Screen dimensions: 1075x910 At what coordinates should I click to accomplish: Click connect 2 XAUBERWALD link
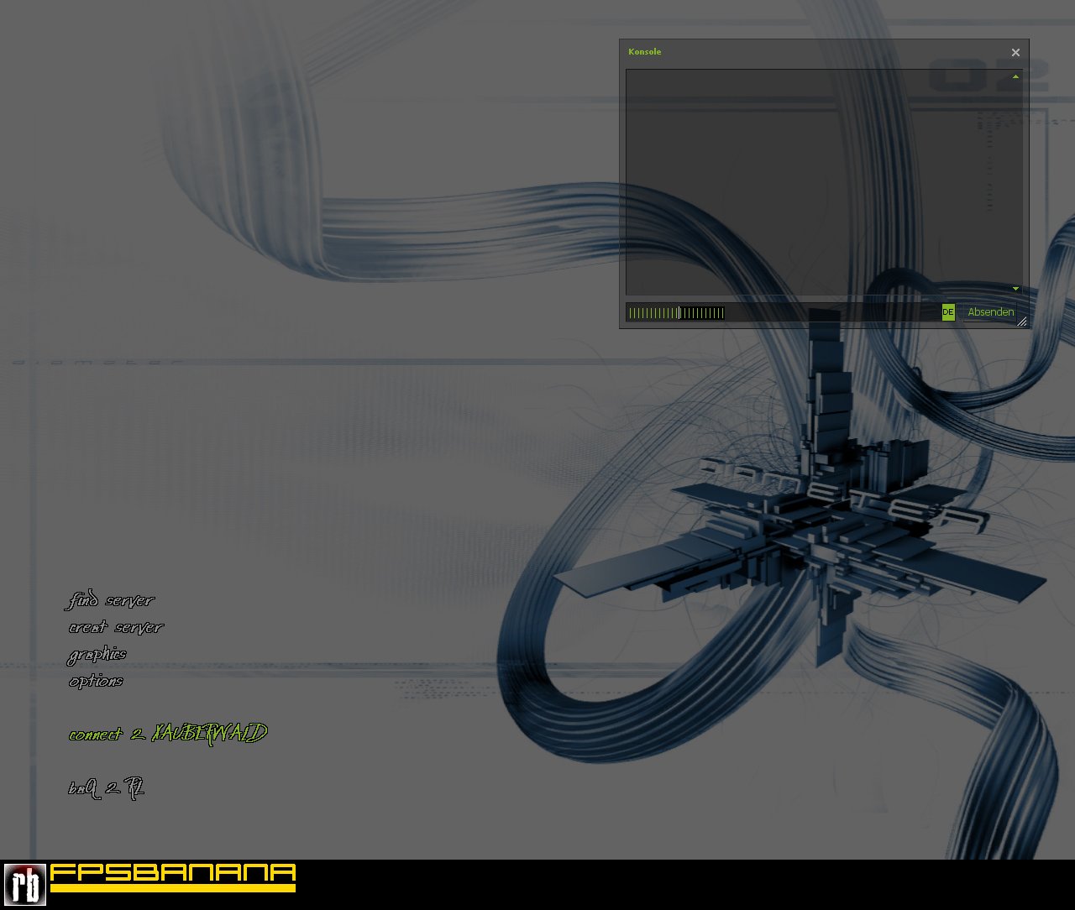coord(168,734)
